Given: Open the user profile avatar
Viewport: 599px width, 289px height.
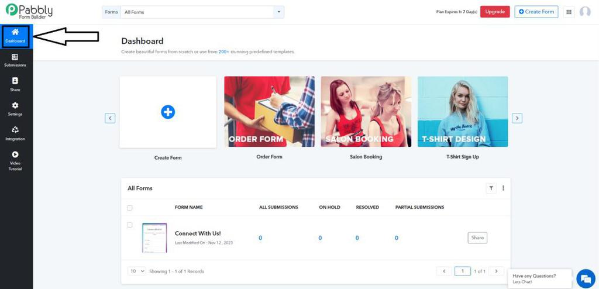Looking at the screenshot, I should pos(585,12).
